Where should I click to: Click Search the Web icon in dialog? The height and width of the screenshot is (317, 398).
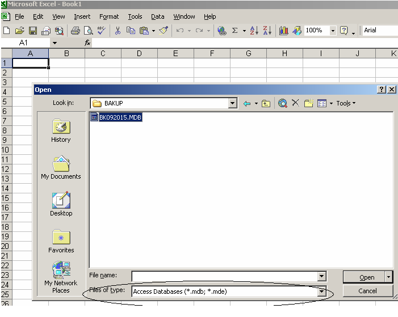click(283, 103)
